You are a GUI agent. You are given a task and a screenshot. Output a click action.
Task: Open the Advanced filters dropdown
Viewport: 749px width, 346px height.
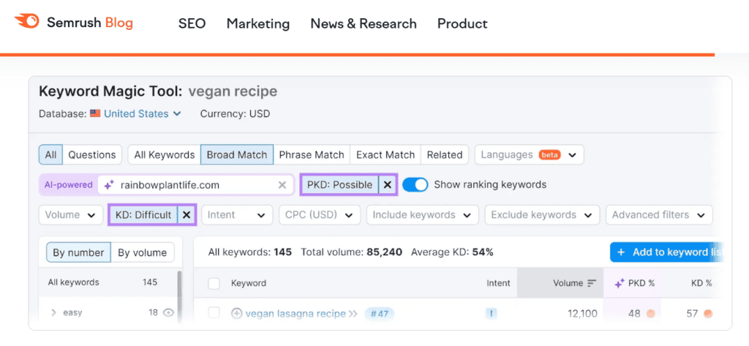tap(659, 215)
